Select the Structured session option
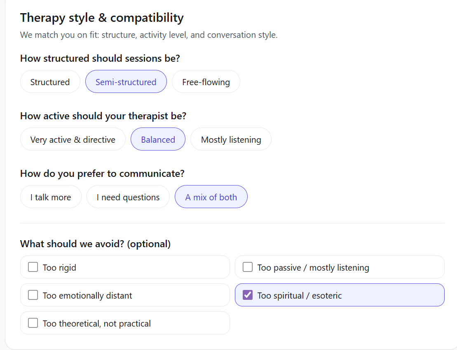457x350 pixels. [50, 82]
